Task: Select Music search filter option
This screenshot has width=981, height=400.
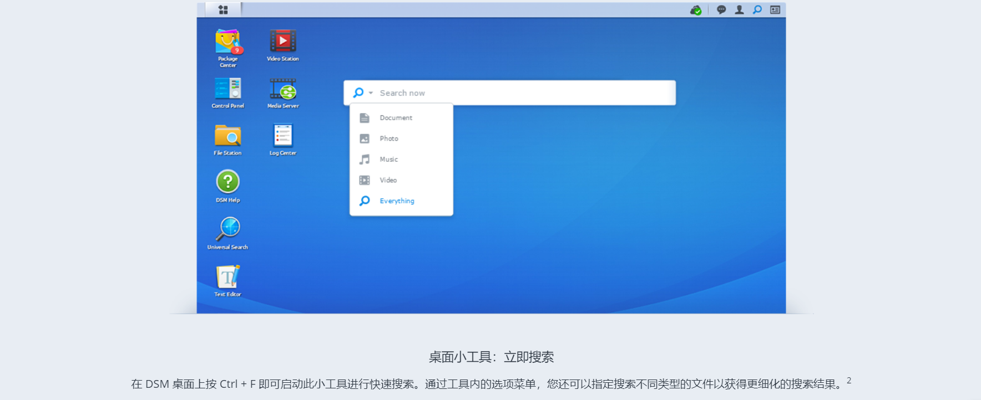Action: (388, 160)
